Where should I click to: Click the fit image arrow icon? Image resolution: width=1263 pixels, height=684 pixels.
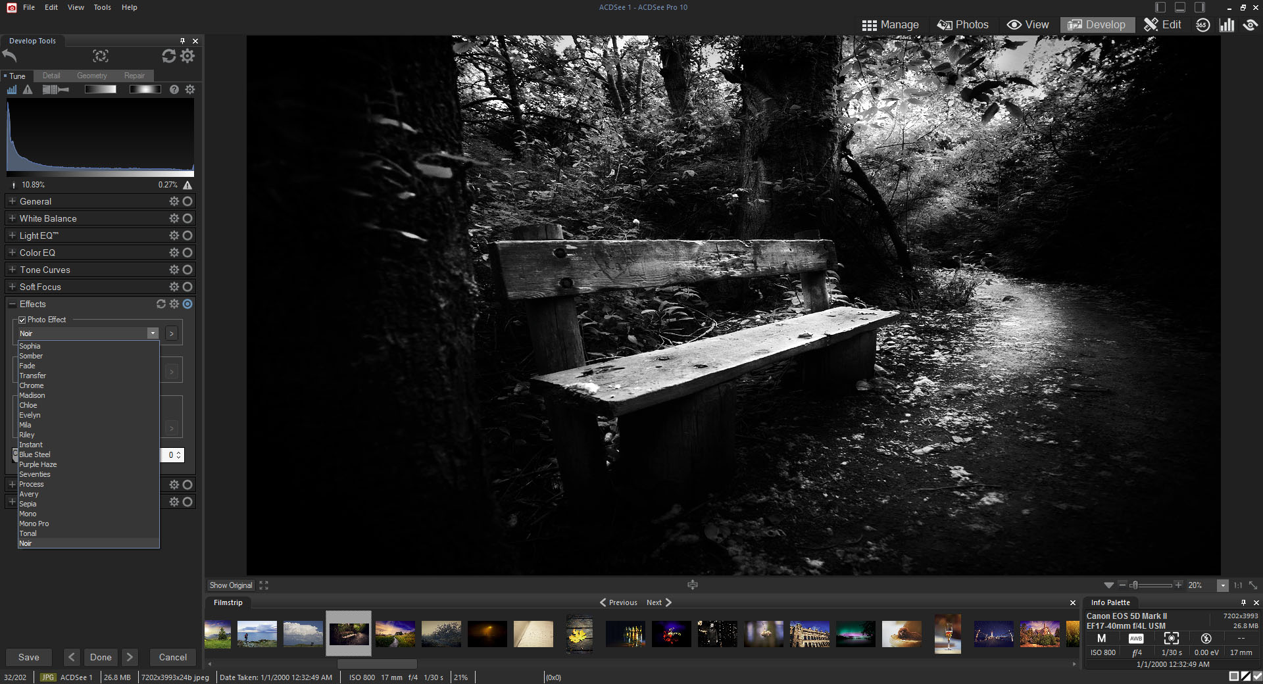[x=1253, y=585]
